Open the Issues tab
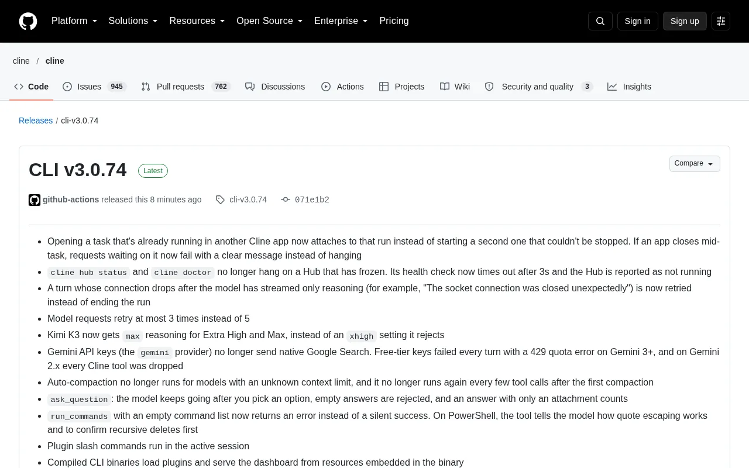The height and width of the screenshot is (468, 749). [x=94, y=87]
